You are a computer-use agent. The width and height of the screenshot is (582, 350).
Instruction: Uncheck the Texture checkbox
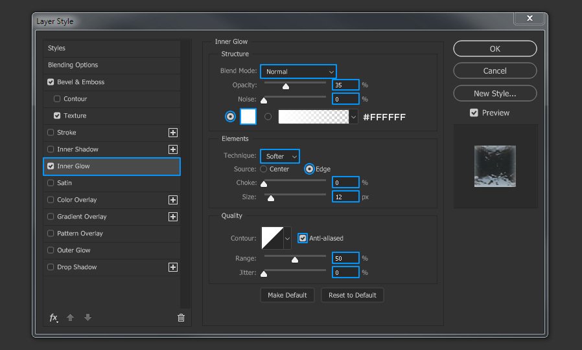click(x=57, y=116)
